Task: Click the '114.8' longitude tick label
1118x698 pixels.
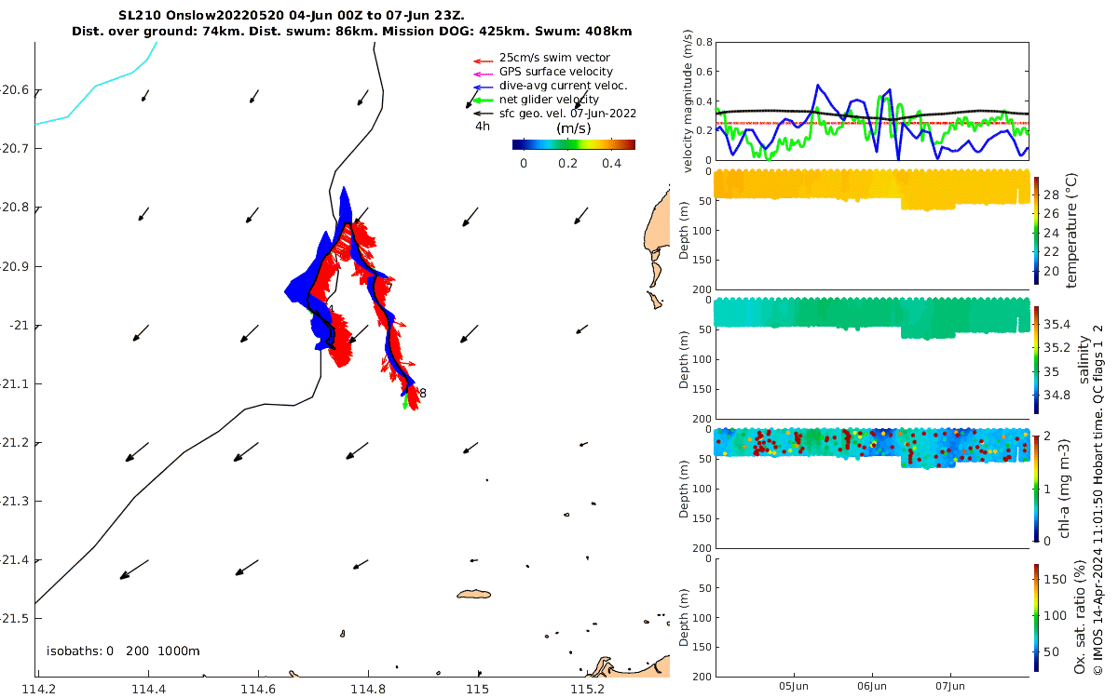Action: tap(368, 690)
